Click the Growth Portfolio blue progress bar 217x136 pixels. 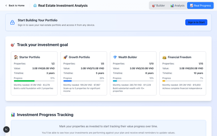84,81
